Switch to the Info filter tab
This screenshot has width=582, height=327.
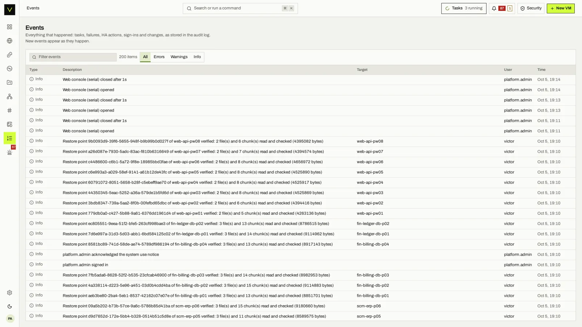(x=197, y=57)
